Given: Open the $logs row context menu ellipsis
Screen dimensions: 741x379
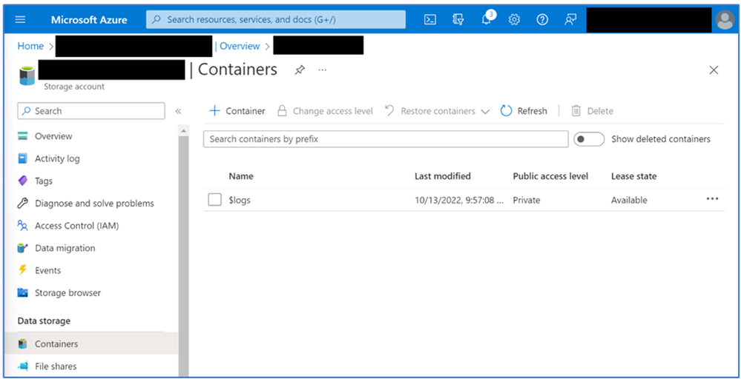Looking at the screenshot, I should [x=712, y=199].
